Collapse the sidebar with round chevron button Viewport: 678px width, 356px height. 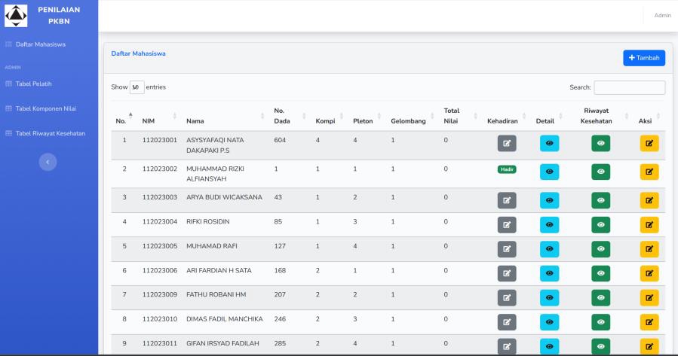(48, 161)
